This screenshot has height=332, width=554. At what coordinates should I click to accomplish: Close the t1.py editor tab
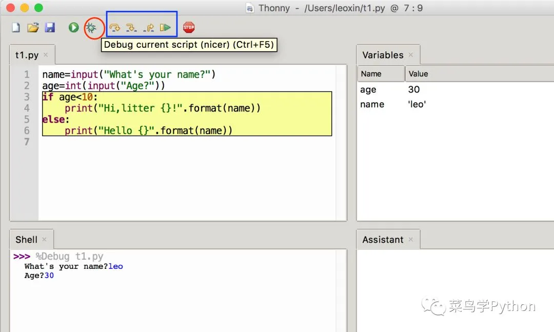click(46, 55)
